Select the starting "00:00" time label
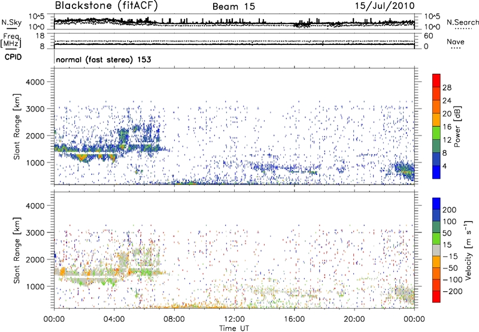479x332 pixels. tap(54, 319)
